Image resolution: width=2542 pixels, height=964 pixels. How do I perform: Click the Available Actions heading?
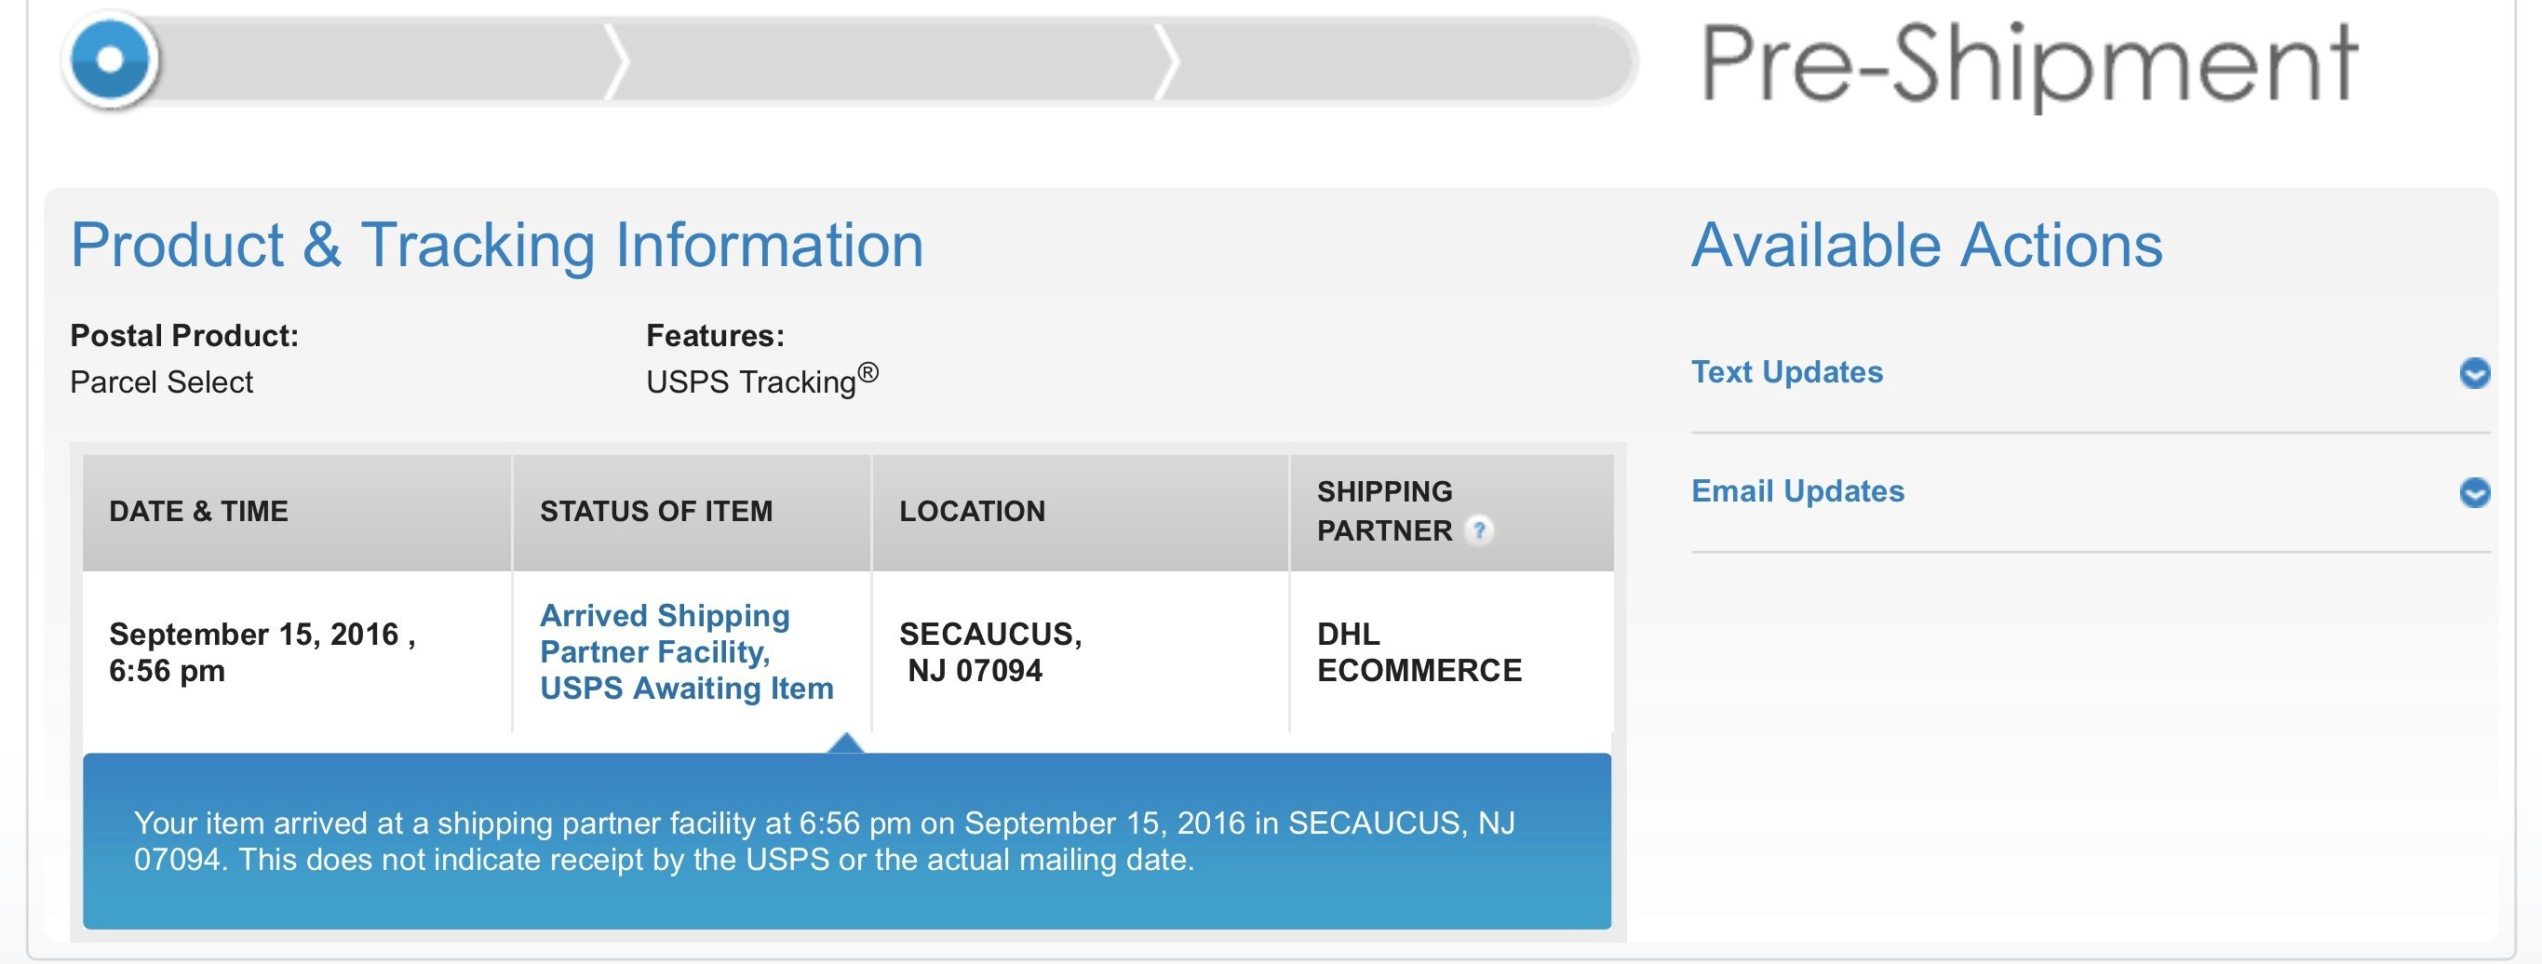pyautogui.click(x=1925, y=245)
